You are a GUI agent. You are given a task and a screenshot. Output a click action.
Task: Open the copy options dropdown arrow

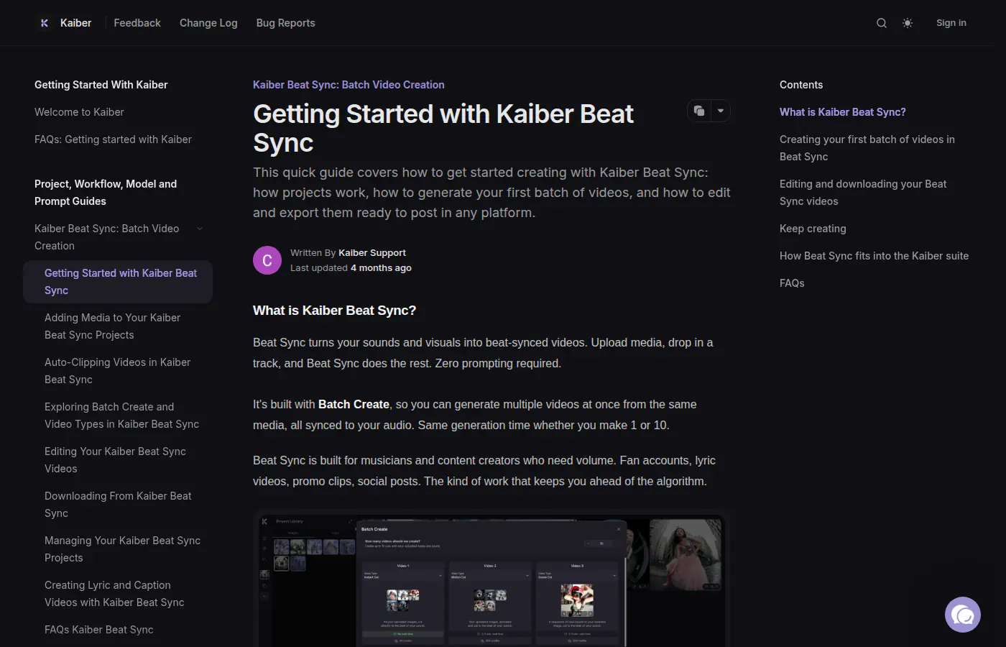pyautogui.click(x=721, y=111)
